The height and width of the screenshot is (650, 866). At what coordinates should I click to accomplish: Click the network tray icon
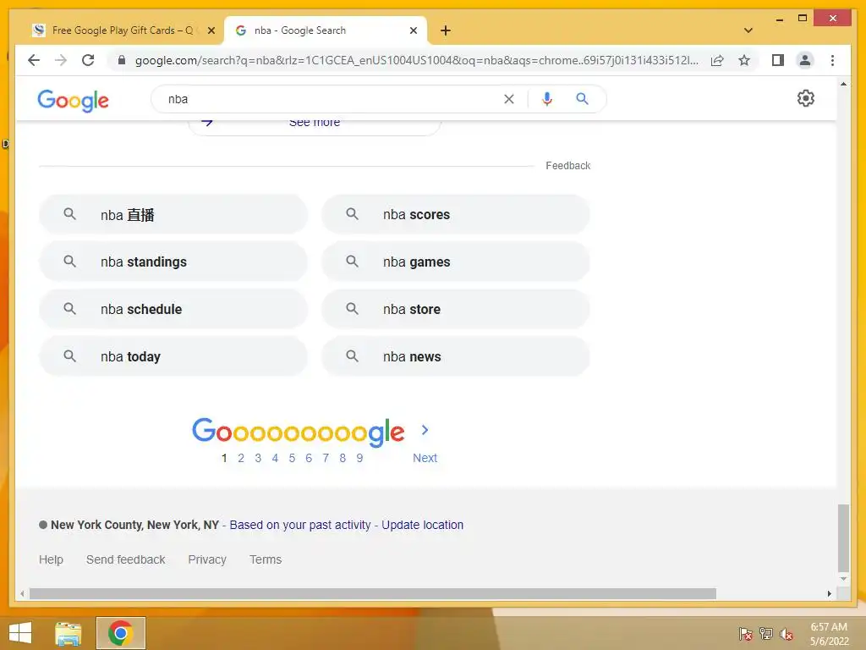766,634
